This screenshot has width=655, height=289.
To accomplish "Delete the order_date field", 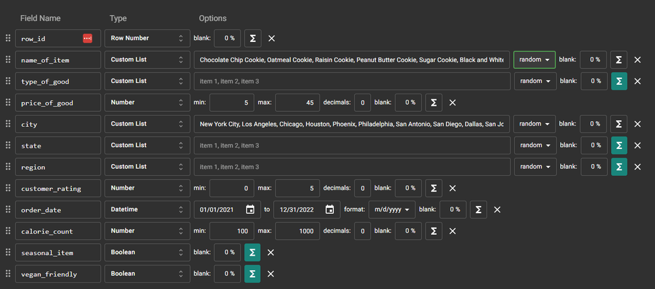I will pyautogui.click(x=497, y=210).
